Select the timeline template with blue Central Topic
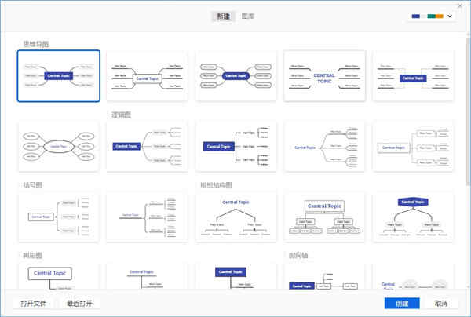Viewport: 471px width, 317px height. (x=324, y=276)
